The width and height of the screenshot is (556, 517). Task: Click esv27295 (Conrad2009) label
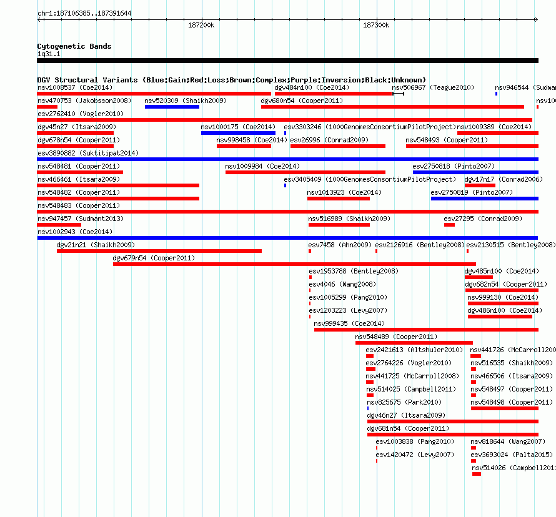coord(483,219)
